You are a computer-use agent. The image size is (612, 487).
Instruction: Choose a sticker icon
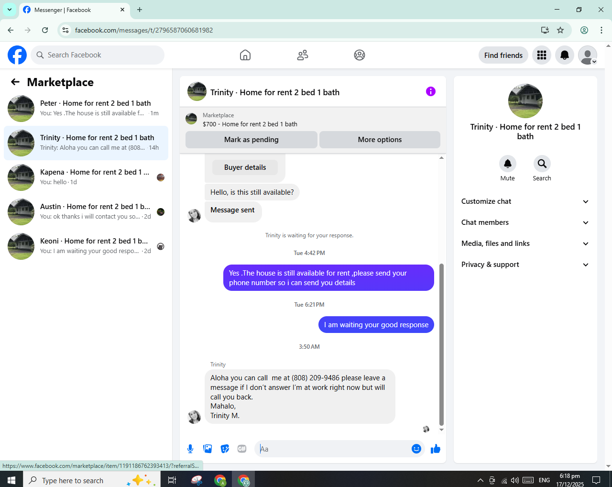[x=225, y=449]
